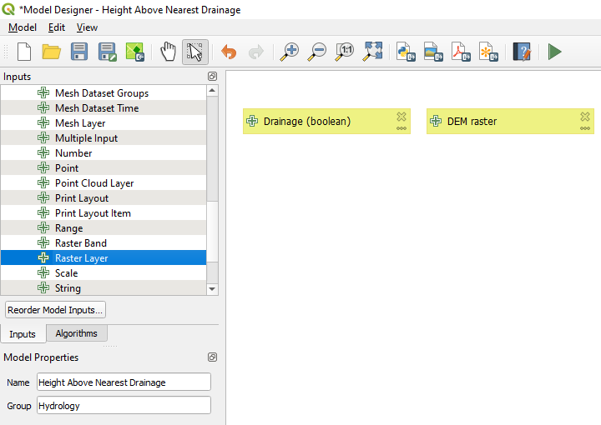Click the Open Model folder icon
This screenshot has width=601, height=425.
pos(52,52)
